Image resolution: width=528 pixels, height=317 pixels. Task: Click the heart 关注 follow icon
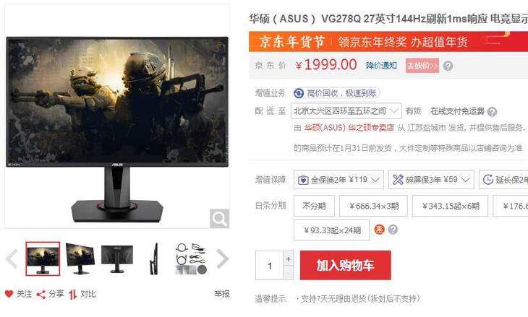(9, 294)
